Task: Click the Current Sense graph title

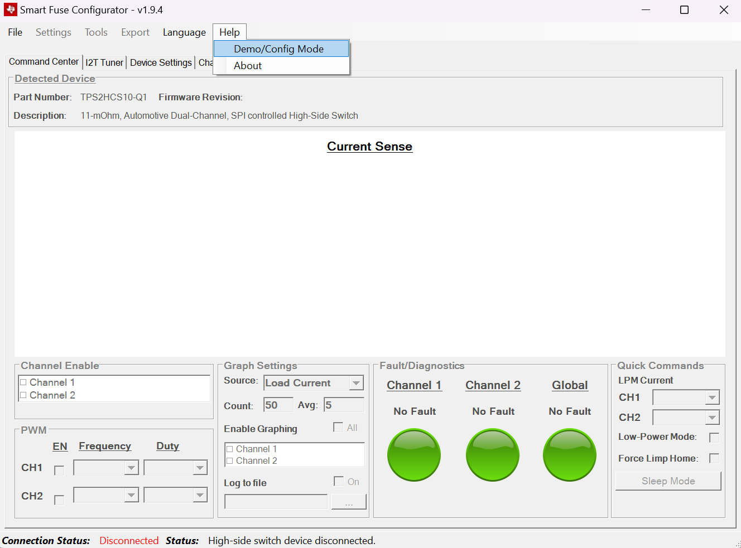Action: tap(370, 147)
